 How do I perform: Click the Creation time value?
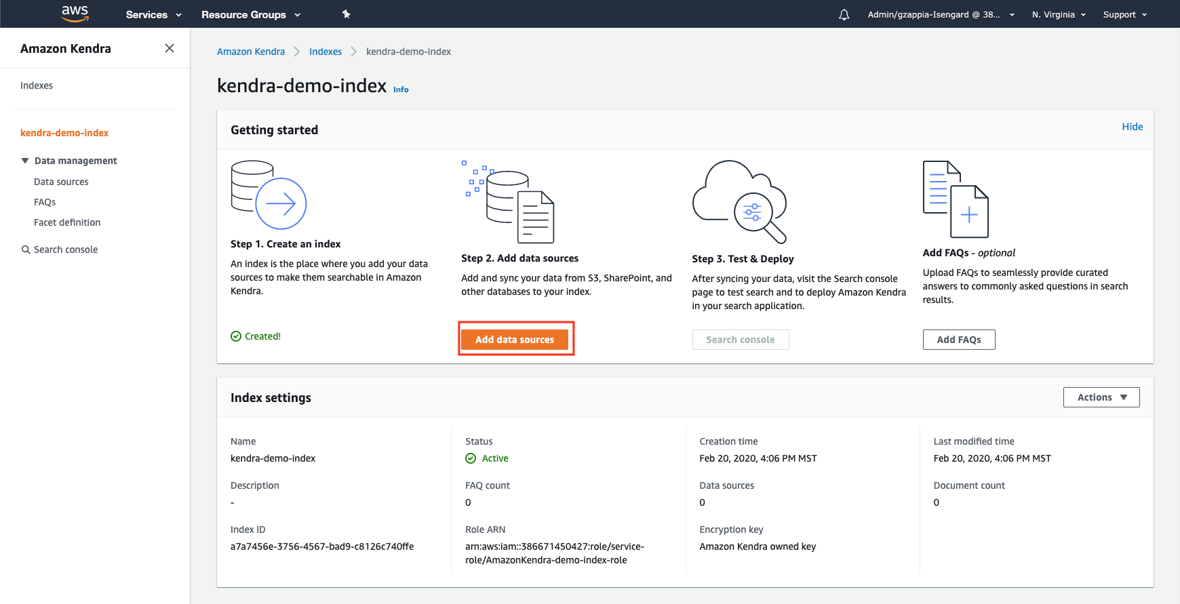[x=758, y=458]
